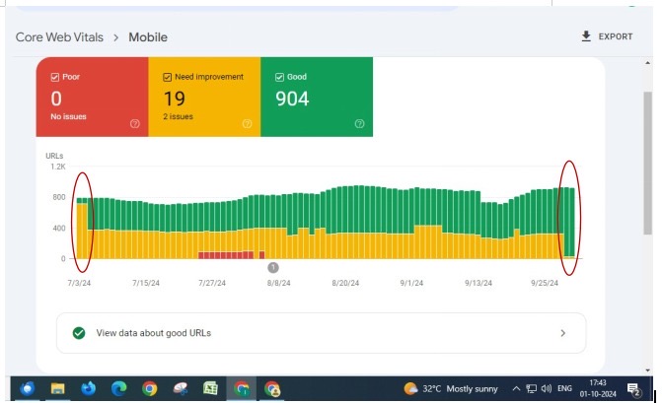Open File Explorer from the taskbar
Viewport: 662px width, 403px height.
click(x=58, y=388)
